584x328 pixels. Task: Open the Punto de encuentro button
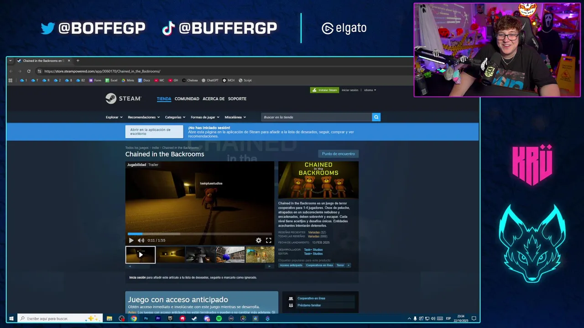[x=338, y=154]
